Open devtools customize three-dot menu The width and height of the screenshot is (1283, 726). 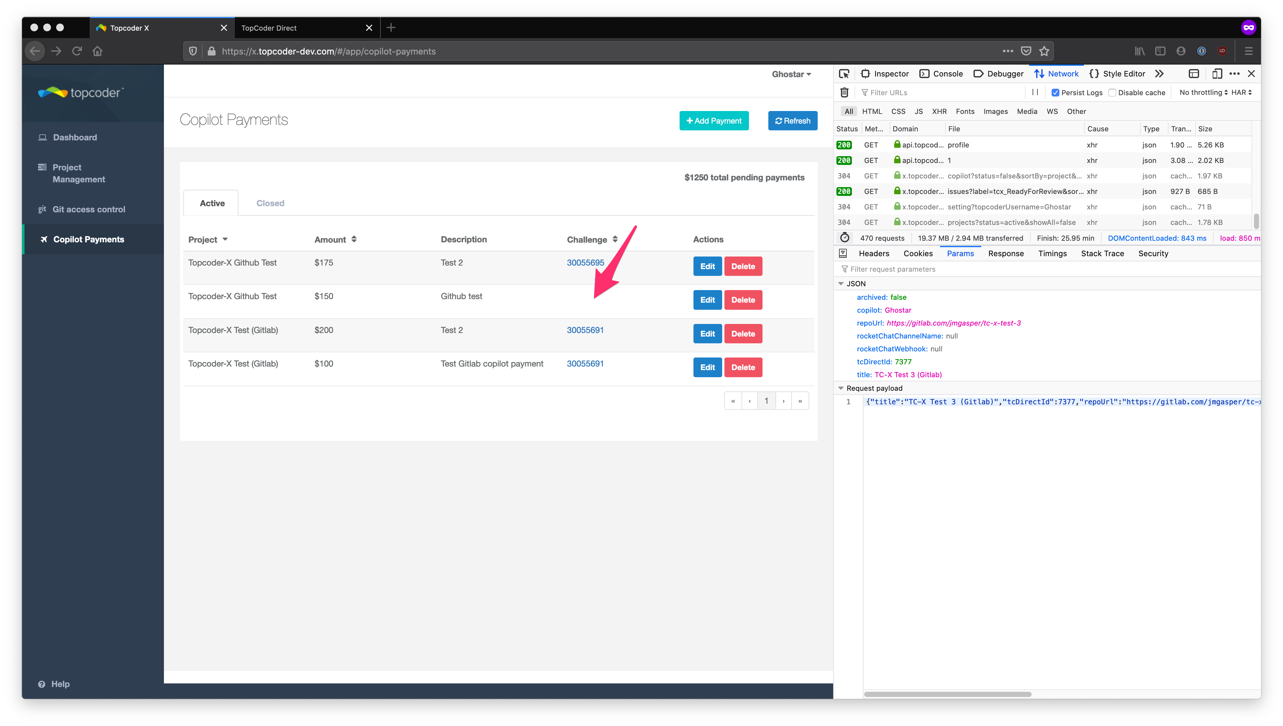click(1235, 74)
